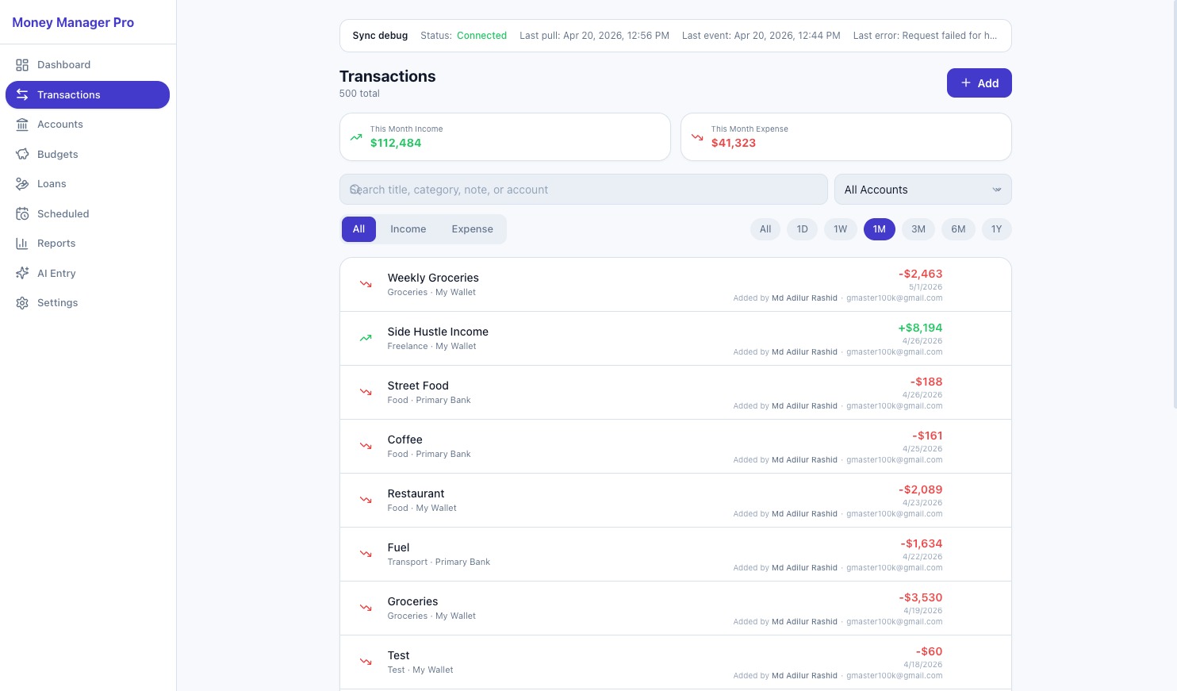Screen dimensions: 1177x691
Task: Click the Add button
Action: click(x=979, y=83)
